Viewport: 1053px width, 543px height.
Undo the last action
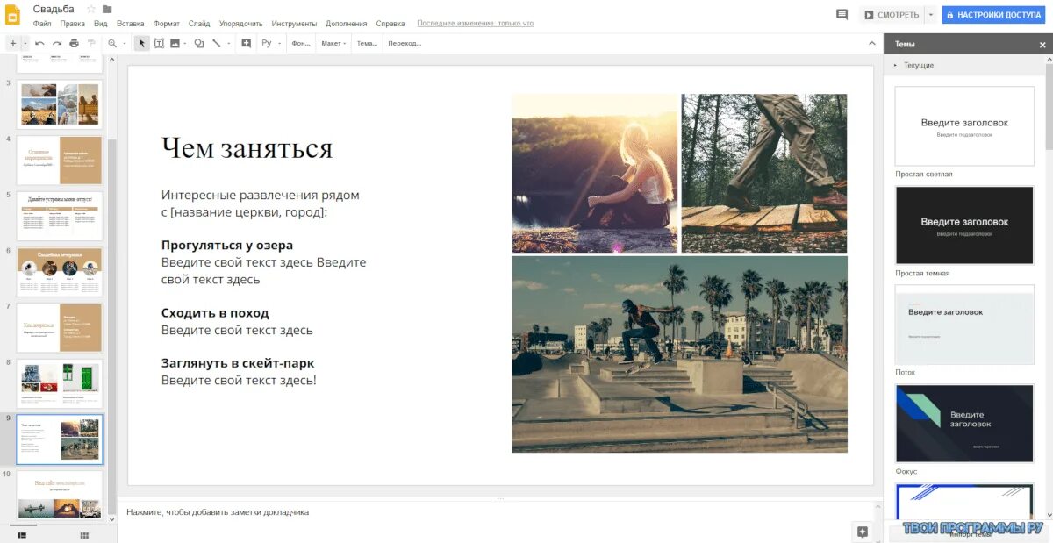[x=39, y=43]
